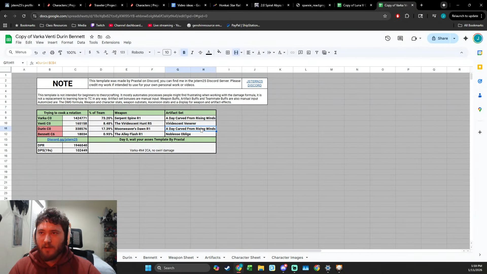Click the insert chart icon
The height and width of the screenshot is (274, 487).
click(309, 53)
